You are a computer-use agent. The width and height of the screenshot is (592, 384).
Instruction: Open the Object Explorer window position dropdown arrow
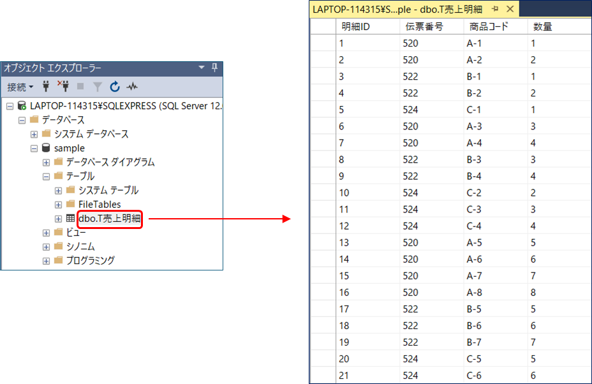[x=202, y=67]
